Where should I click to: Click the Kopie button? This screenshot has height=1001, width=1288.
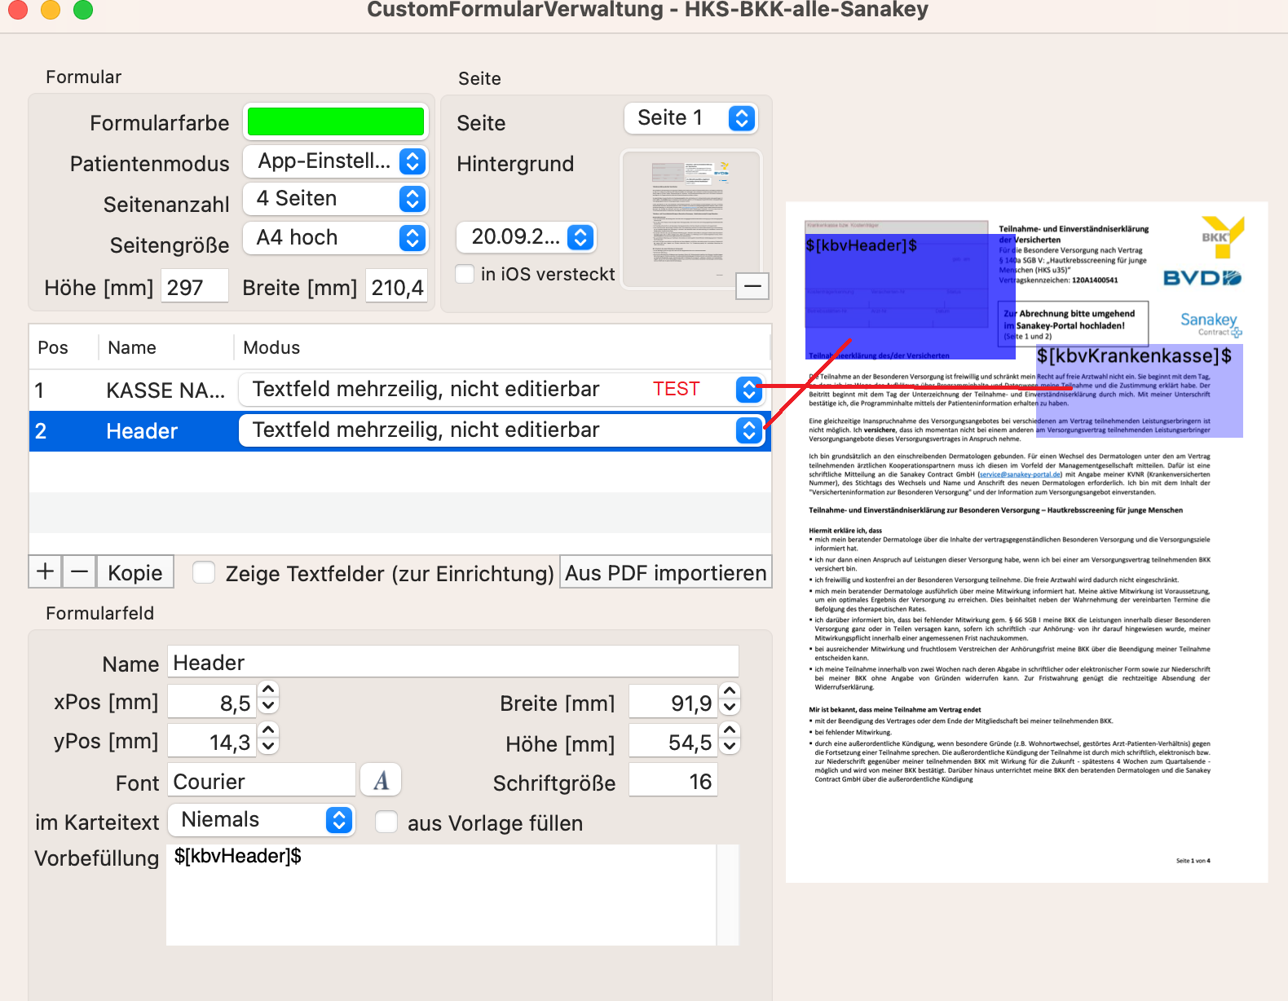135,572
